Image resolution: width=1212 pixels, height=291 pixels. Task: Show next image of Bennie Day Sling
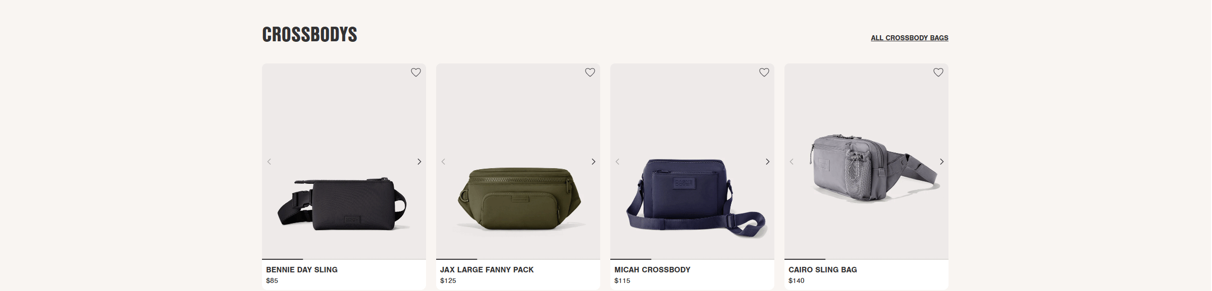tap(419, 162)
